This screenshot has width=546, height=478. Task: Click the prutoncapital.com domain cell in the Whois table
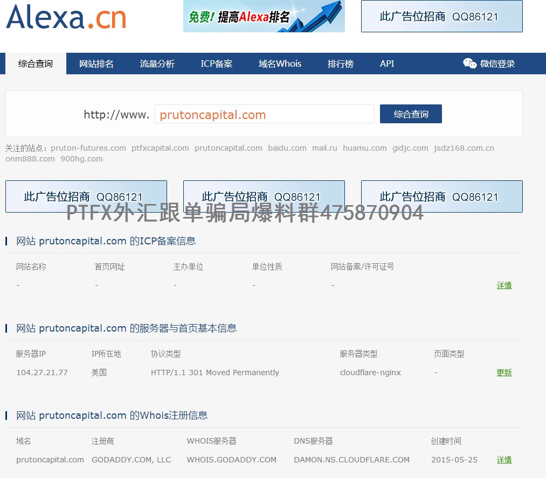point(50,460)
